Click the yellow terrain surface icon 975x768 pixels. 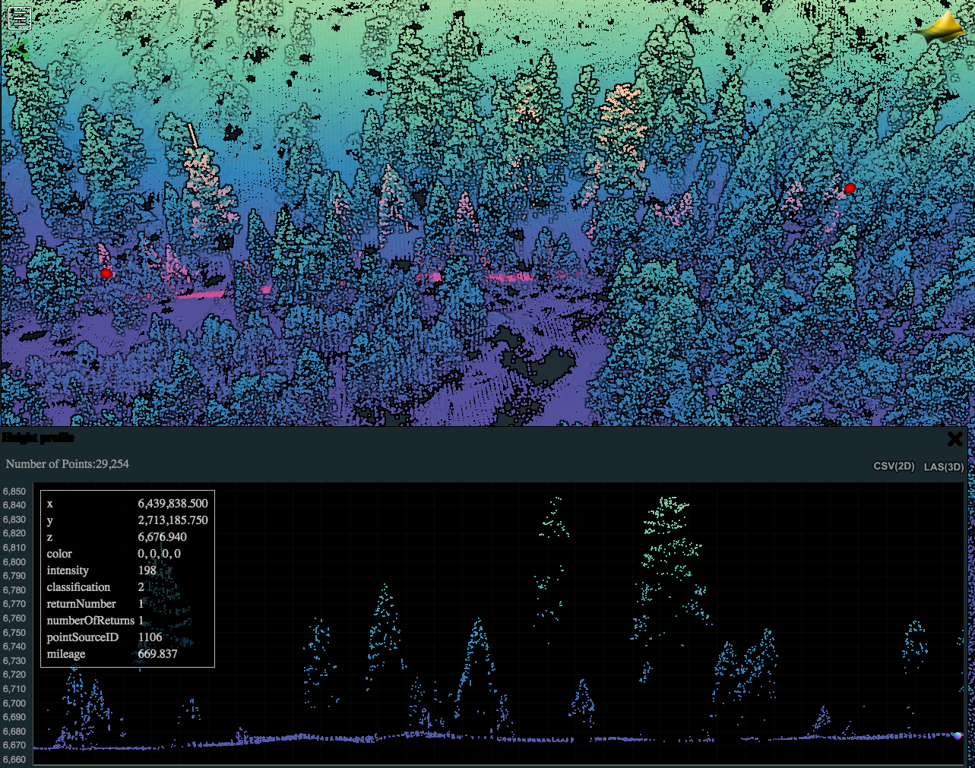942,30
